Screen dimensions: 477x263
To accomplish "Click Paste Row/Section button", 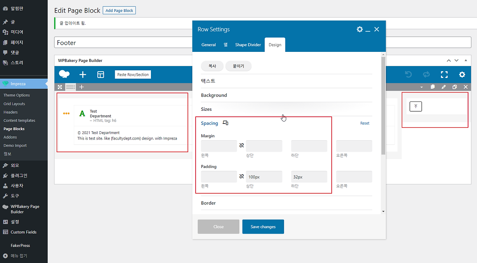I will pos(133,75).
